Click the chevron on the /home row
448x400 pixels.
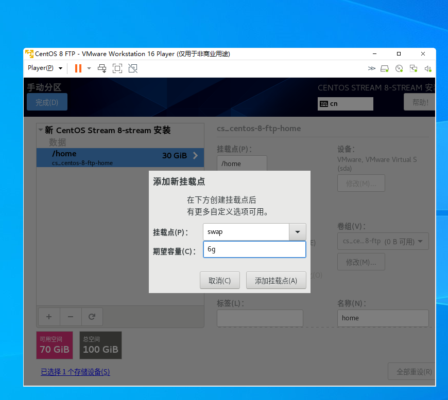click(x=196, y=155)
